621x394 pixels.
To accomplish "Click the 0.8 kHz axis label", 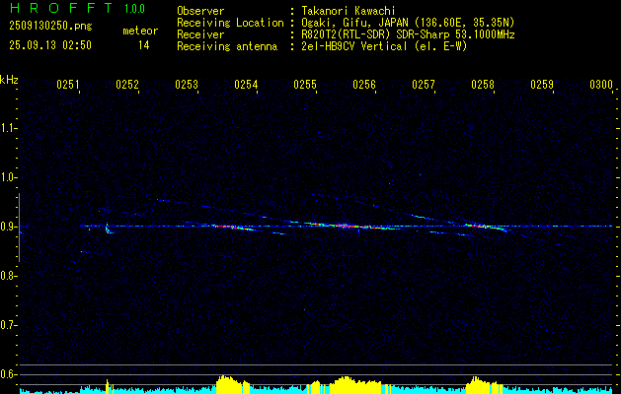I will pyautogui.click(x=8, y=276).
